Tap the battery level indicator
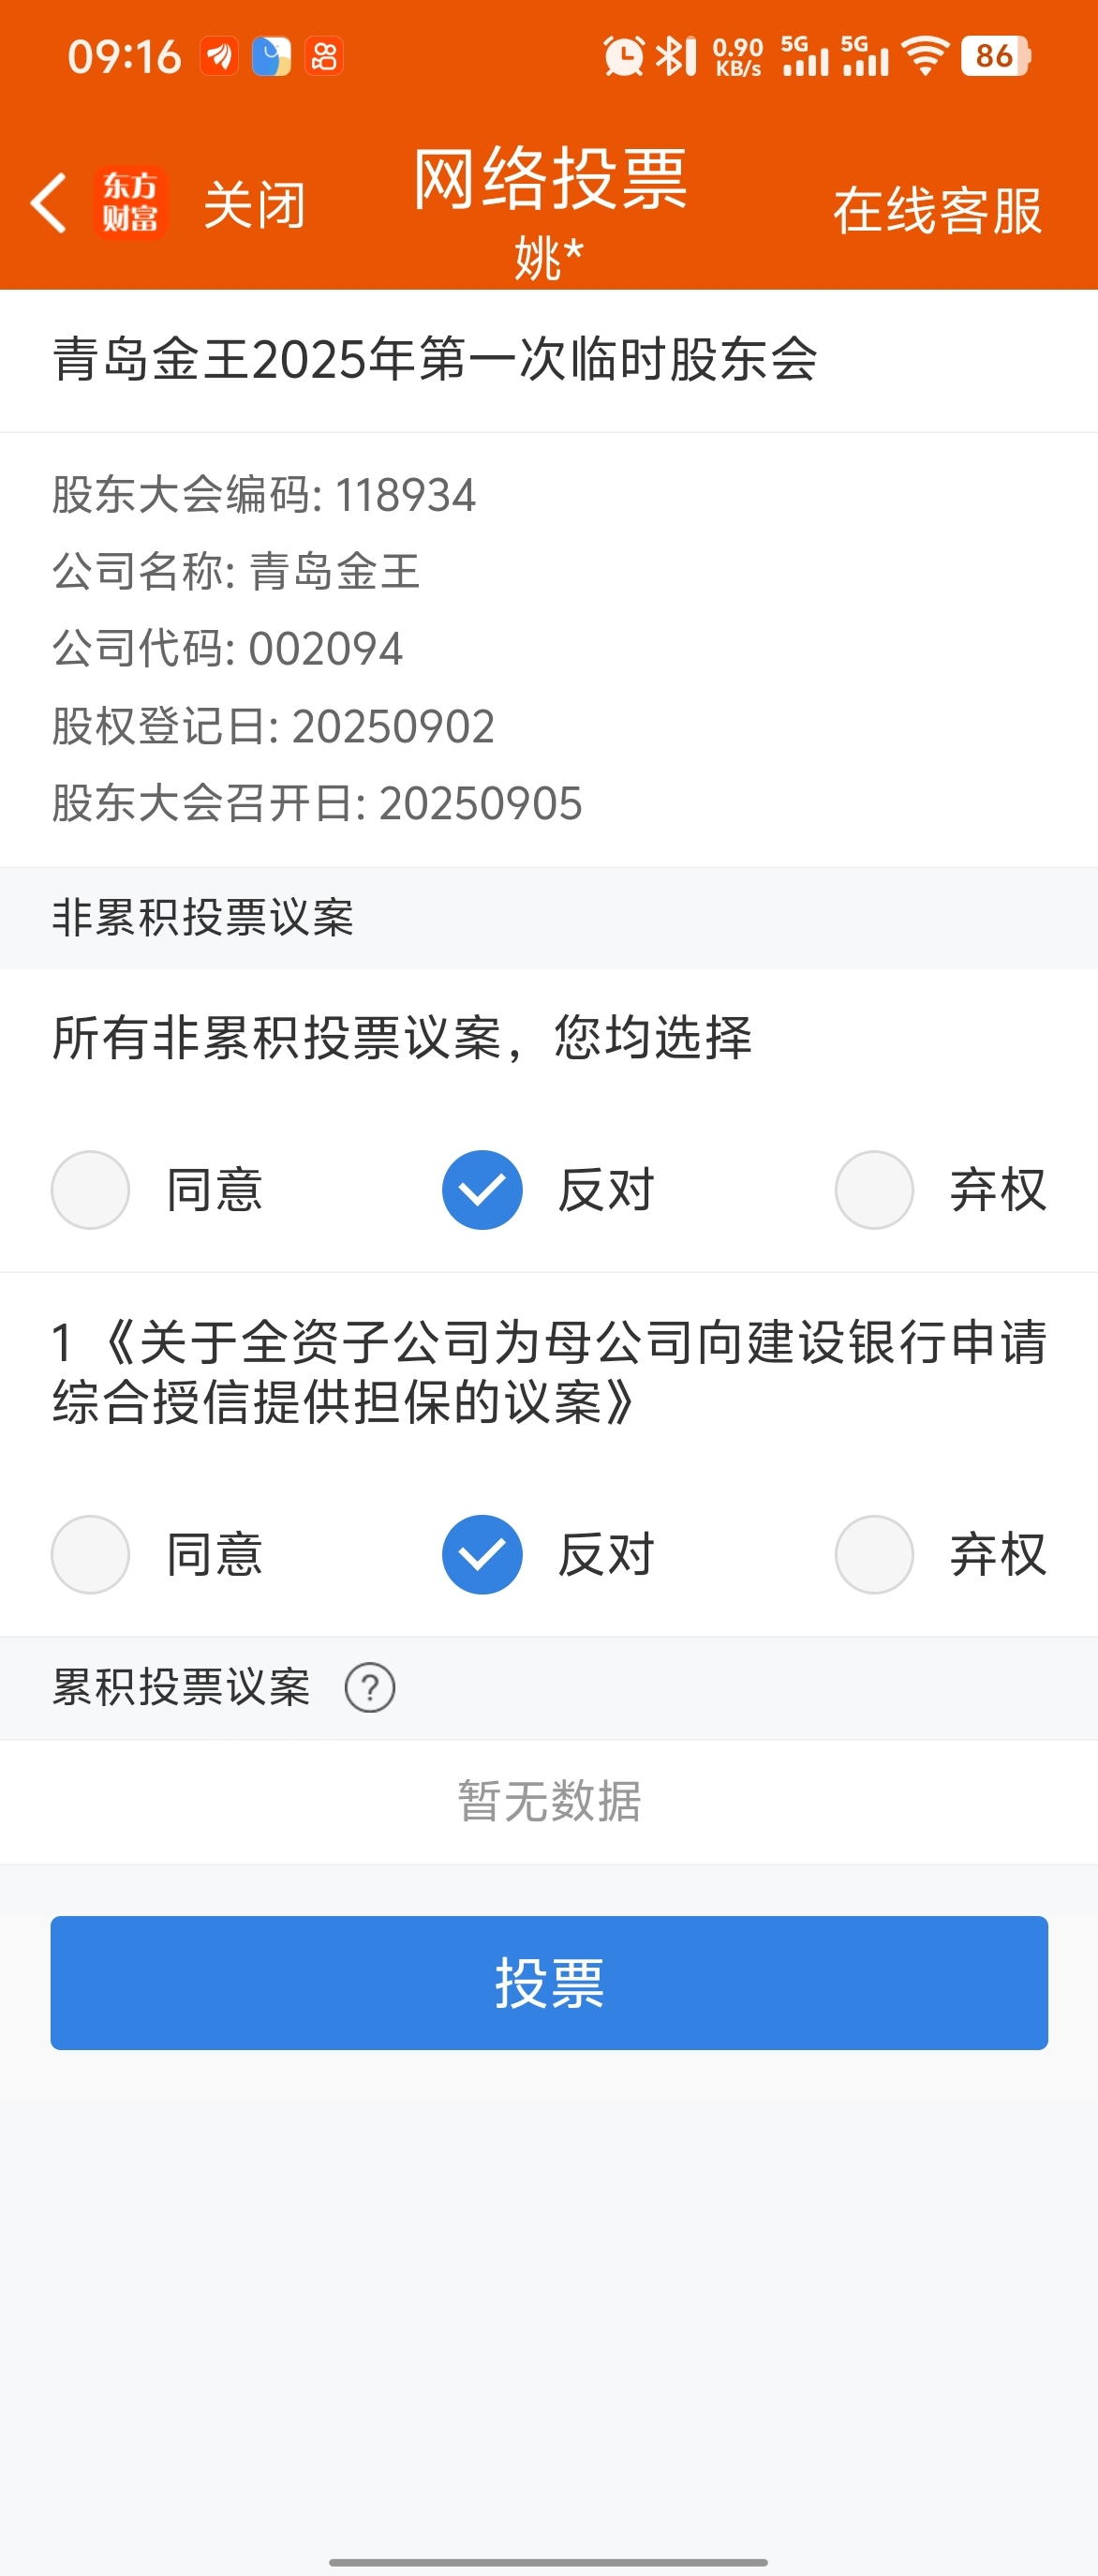Viewport: 1098px width, 2576px height. pos(995,56)
